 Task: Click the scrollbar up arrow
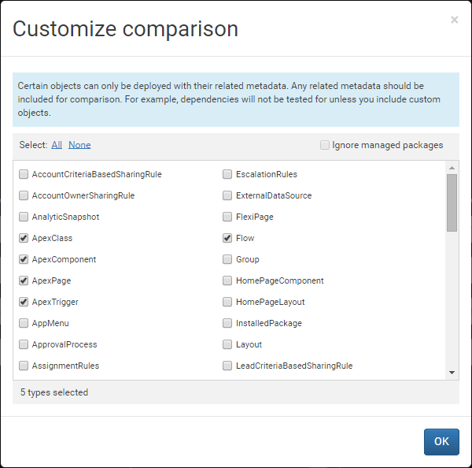pos(452,167)
